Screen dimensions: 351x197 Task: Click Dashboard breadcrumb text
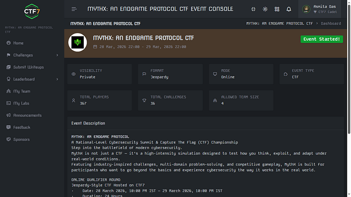(x=331, y=23)
